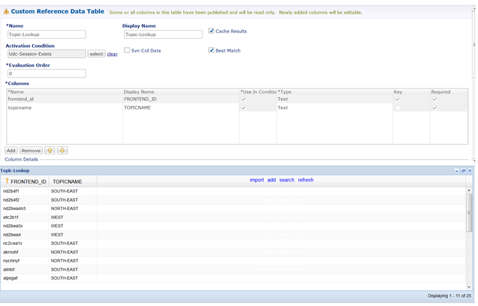Click the Evaluation Order input field
The height and width of the screenshot is (306, 478).
coord(46,73)
